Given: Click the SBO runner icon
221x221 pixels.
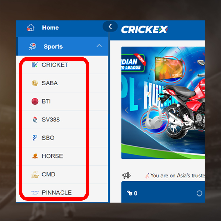Looking at the screenshot, I should 35,138.
